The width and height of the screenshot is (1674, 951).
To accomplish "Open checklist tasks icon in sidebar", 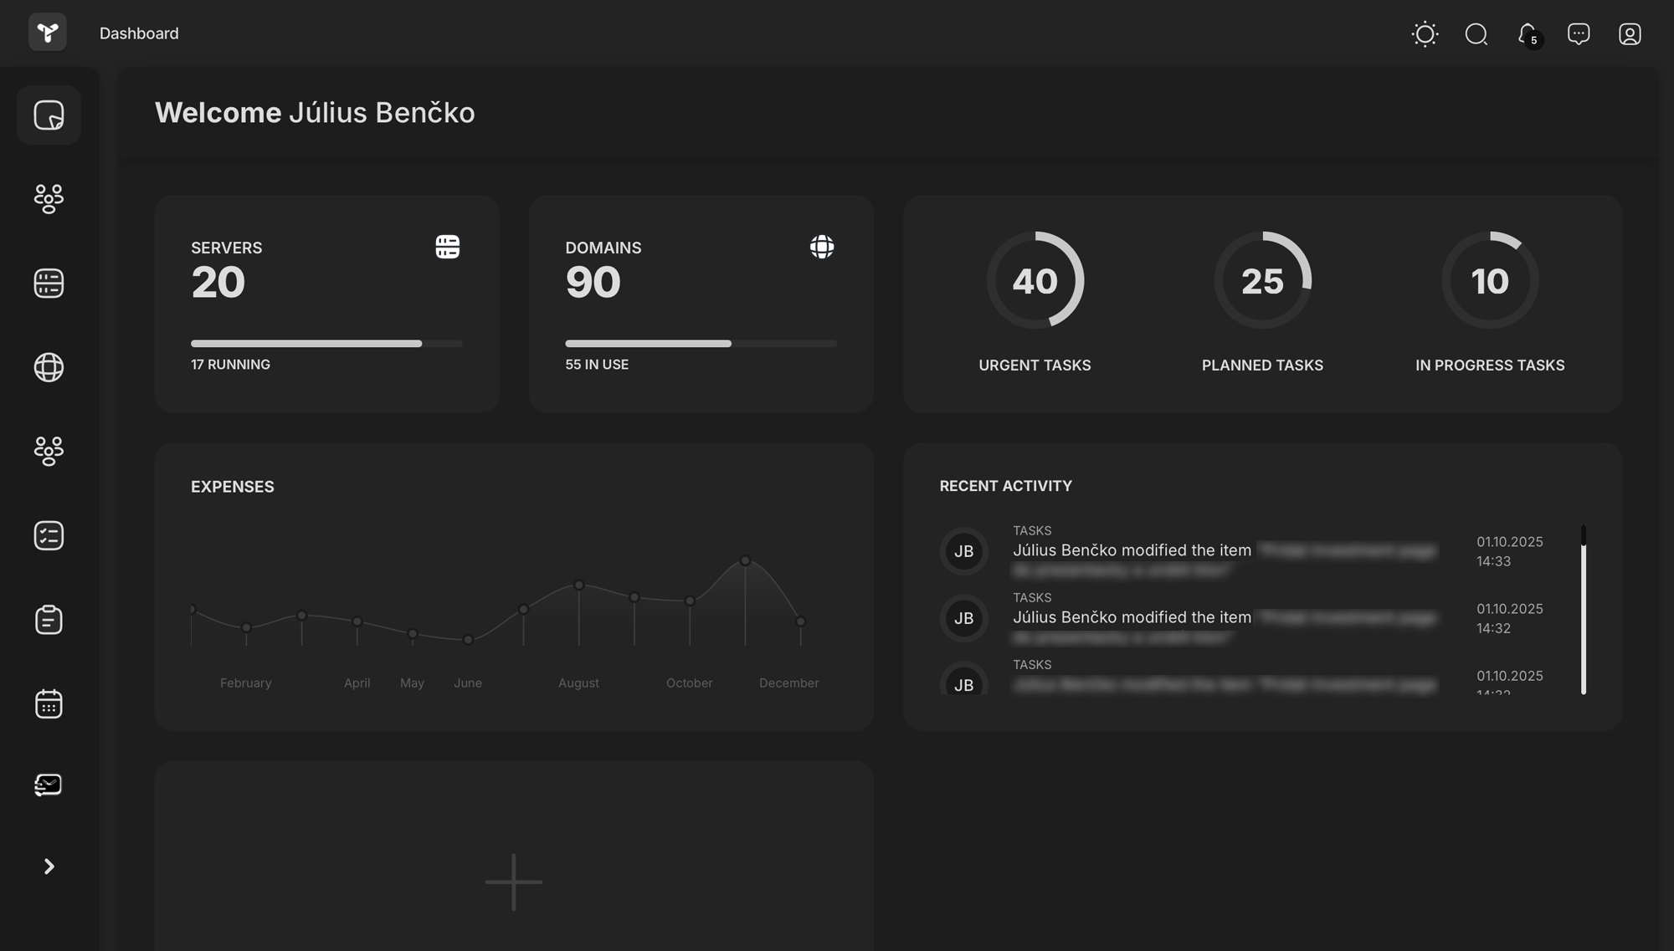I will click(49, 535).
